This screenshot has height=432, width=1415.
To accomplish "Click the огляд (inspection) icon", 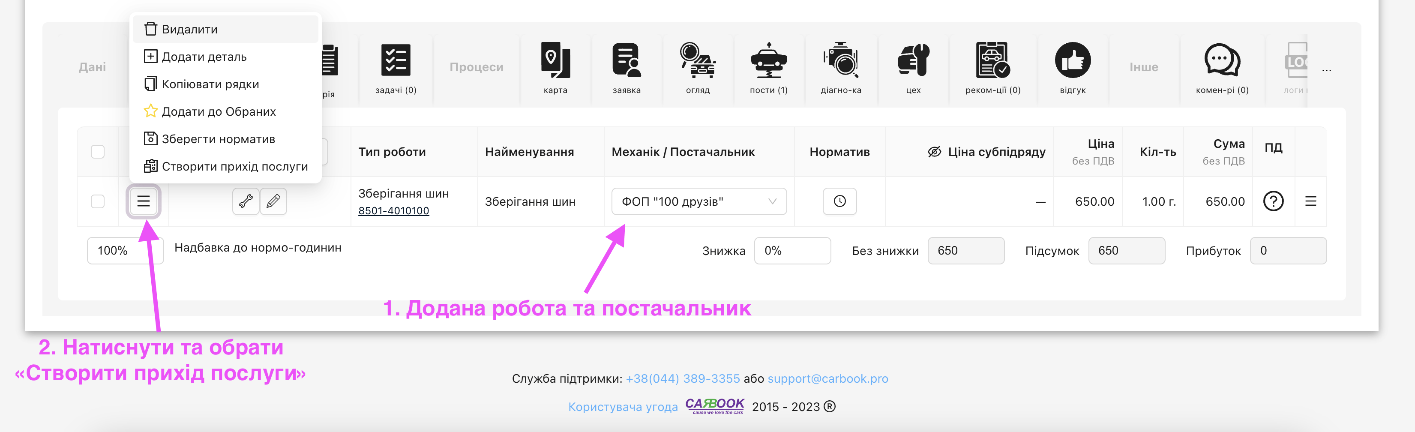I will point(698,60).
